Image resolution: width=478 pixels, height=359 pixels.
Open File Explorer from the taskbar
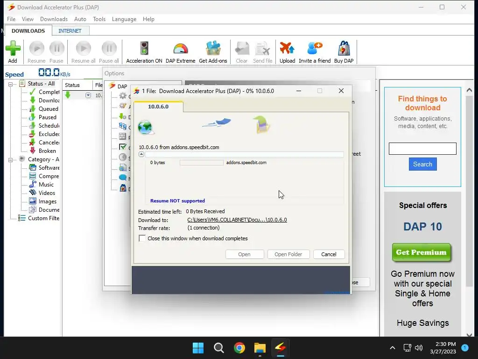point(260,348)
